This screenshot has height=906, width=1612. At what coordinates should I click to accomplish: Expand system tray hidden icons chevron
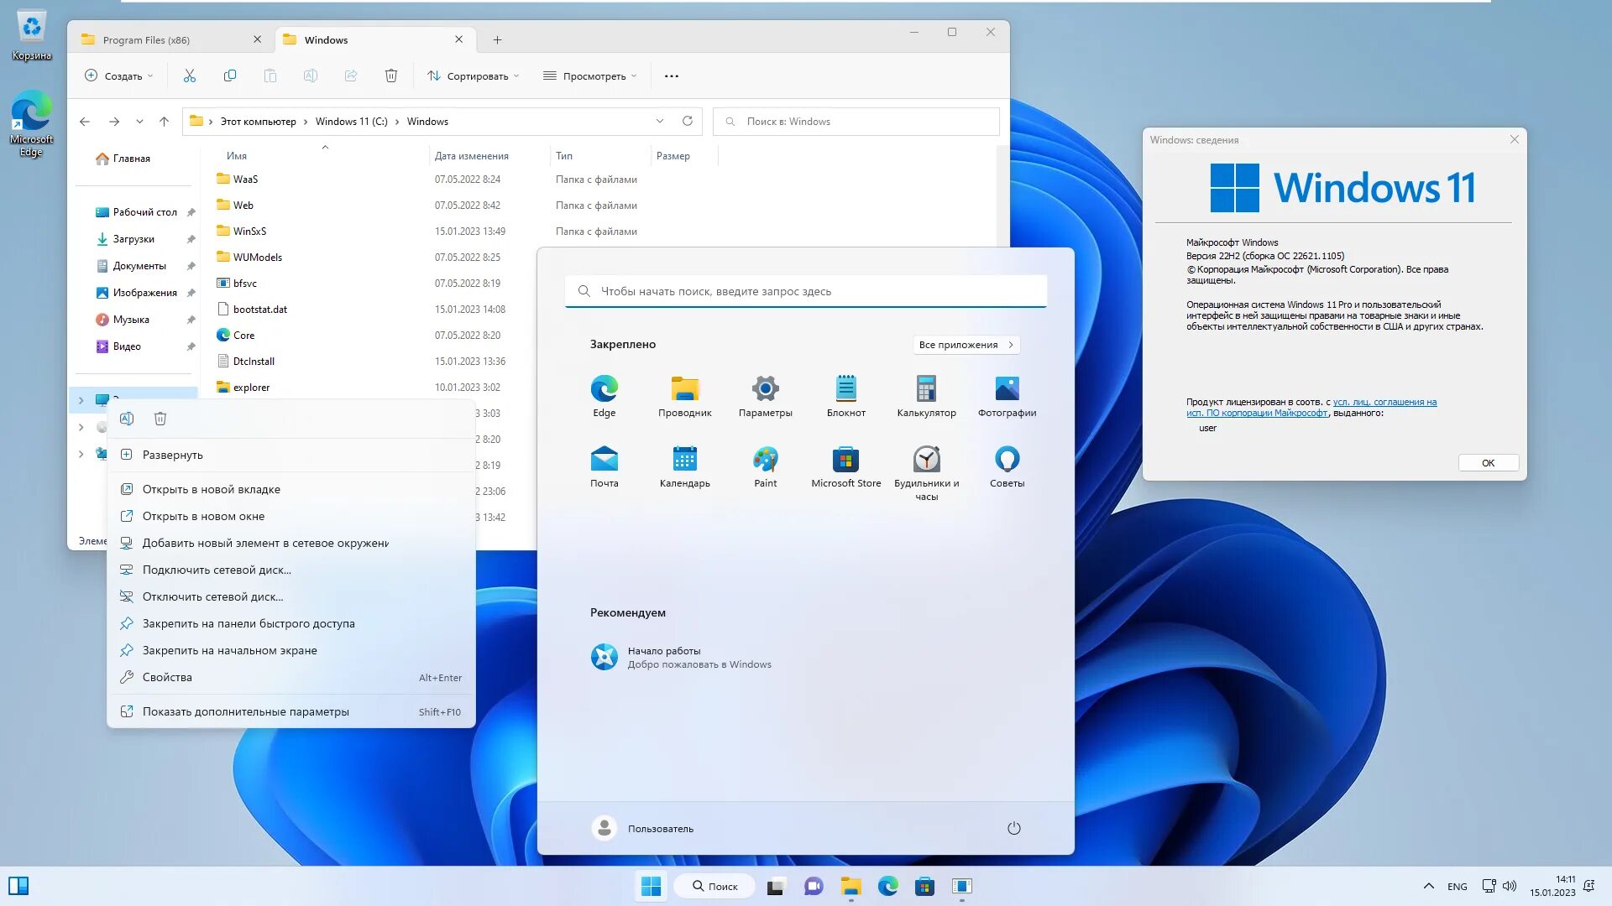click(1428, 886)
